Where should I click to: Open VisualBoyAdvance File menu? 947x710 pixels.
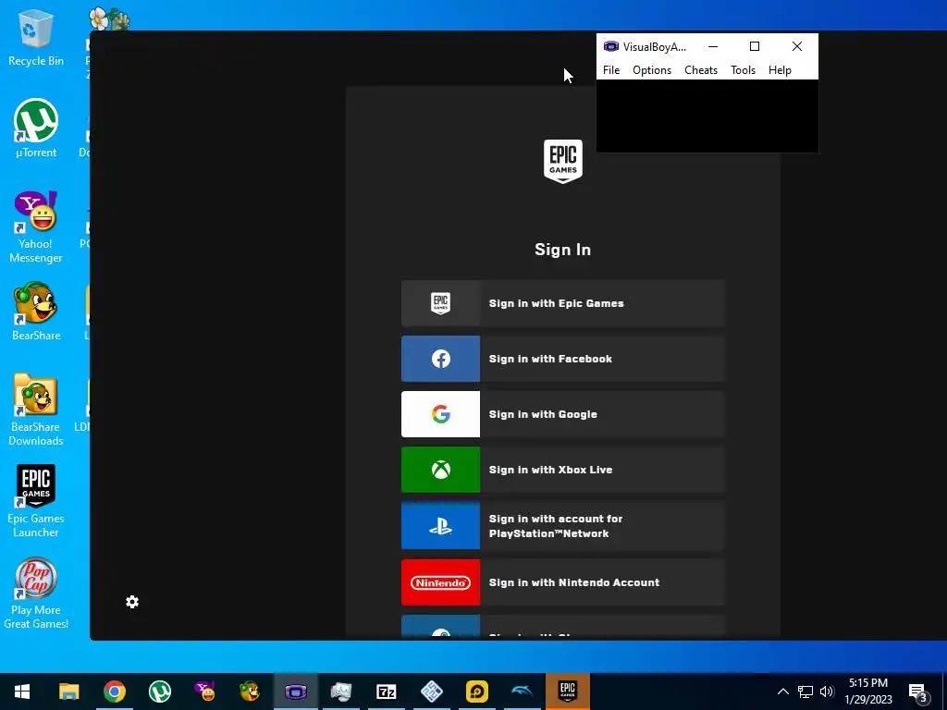pos(611,70)
